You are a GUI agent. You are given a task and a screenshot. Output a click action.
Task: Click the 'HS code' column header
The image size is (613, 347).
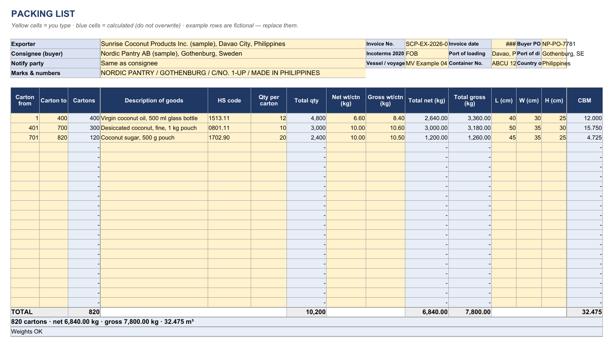(230, 100)
